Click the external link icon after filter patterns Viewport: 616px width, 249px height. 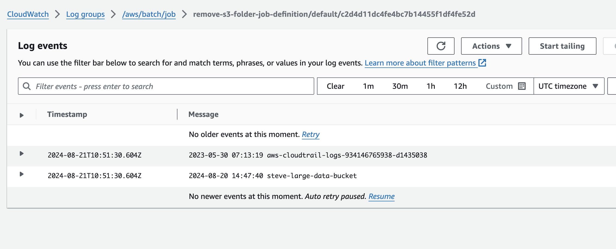coord(482,63)
